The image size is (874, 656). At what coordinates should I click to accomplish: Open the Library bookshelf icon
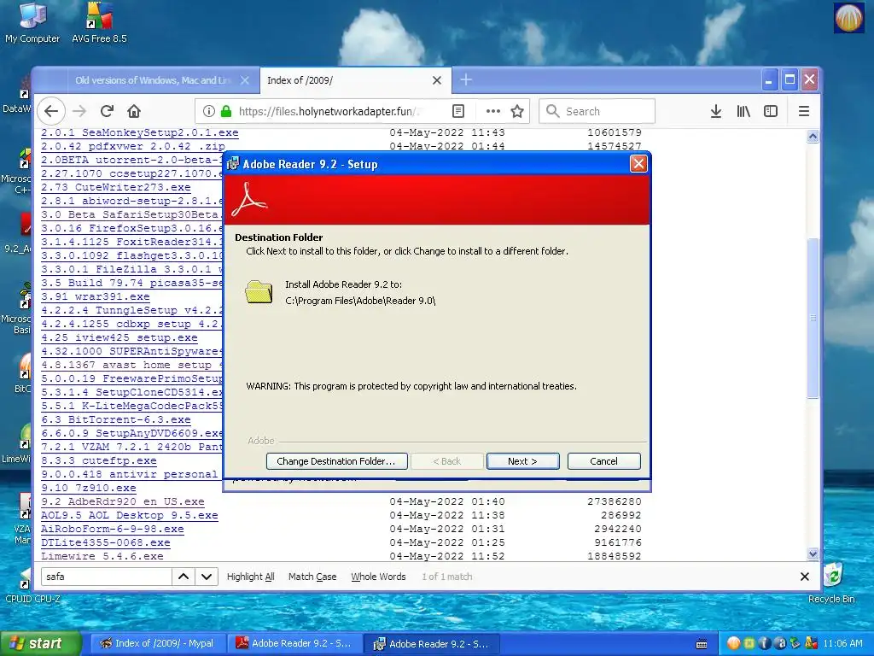743,111
